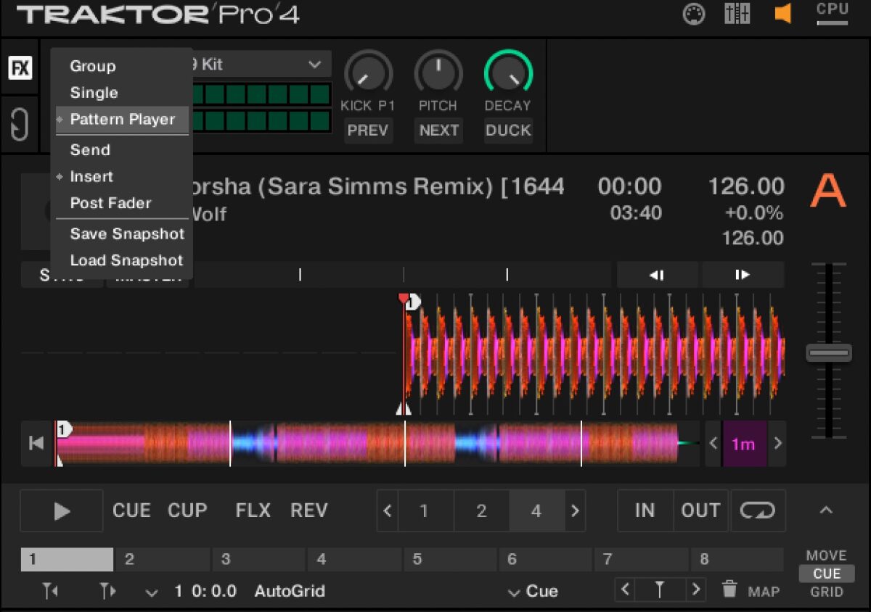Open the Cue type dropdown
The width and height of the screenshot is (871, 612).
pos(533,592)
